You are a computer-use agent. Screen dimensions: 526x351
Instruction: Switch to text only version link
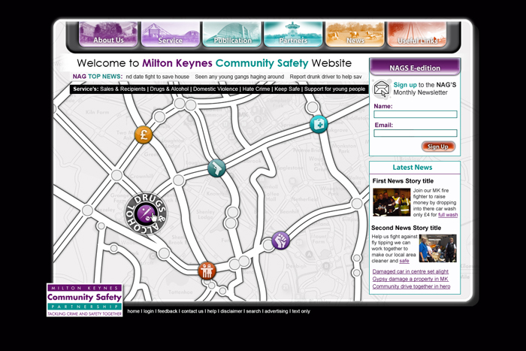coord(301,311)
